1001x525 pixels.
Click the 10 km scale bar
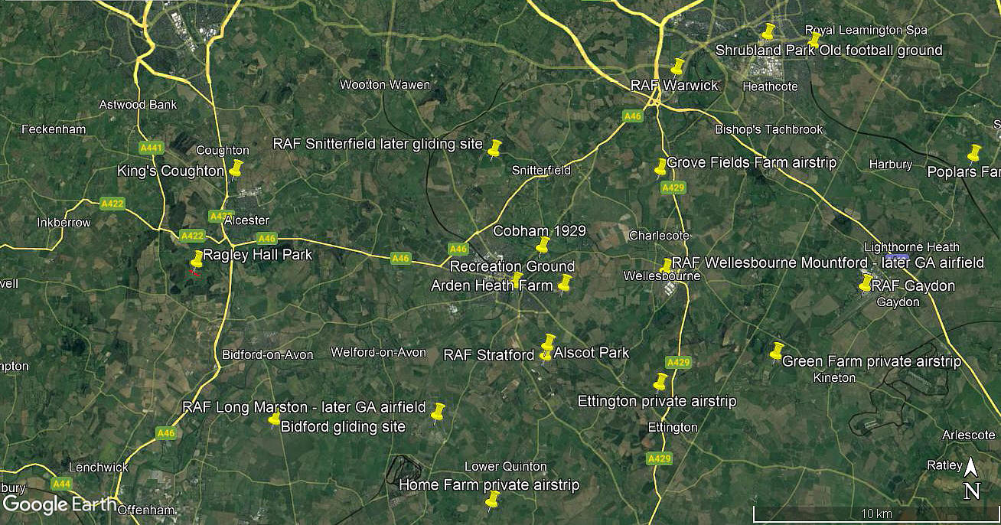point(875,514)
